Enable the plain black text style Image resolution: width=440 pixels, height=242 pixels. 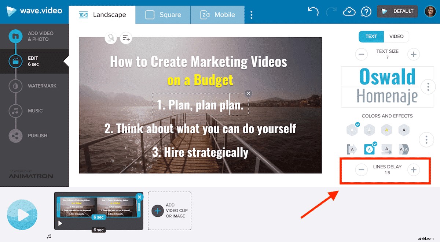[404, 130]
